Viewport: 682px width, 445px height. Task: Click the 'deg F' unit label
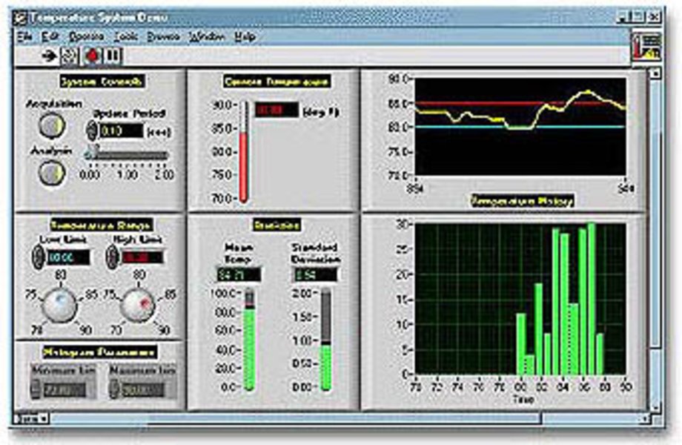pos(320,112)
